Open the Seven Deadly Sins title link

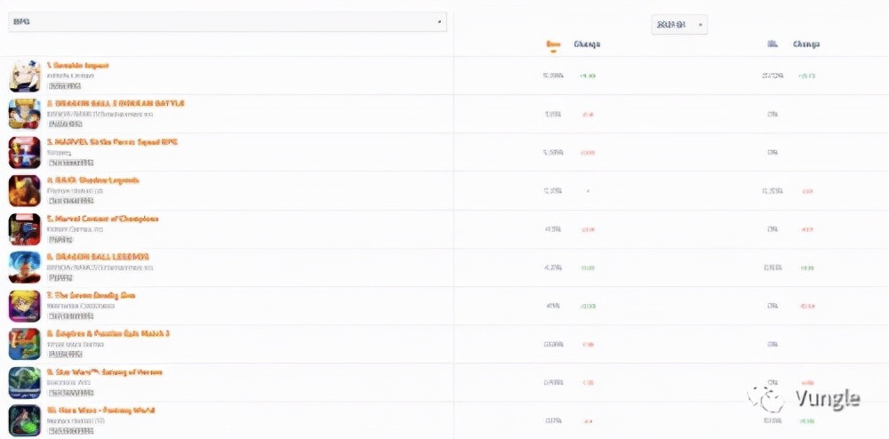92,296
